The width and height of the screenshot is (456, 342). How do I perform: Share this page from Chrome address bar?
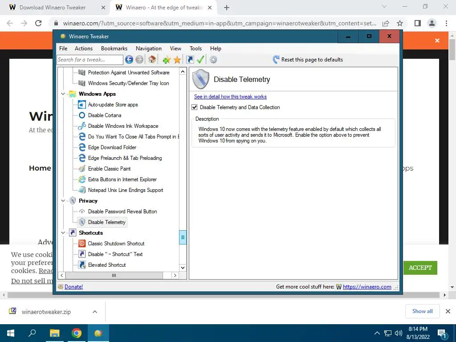click(x=386, y=23)
